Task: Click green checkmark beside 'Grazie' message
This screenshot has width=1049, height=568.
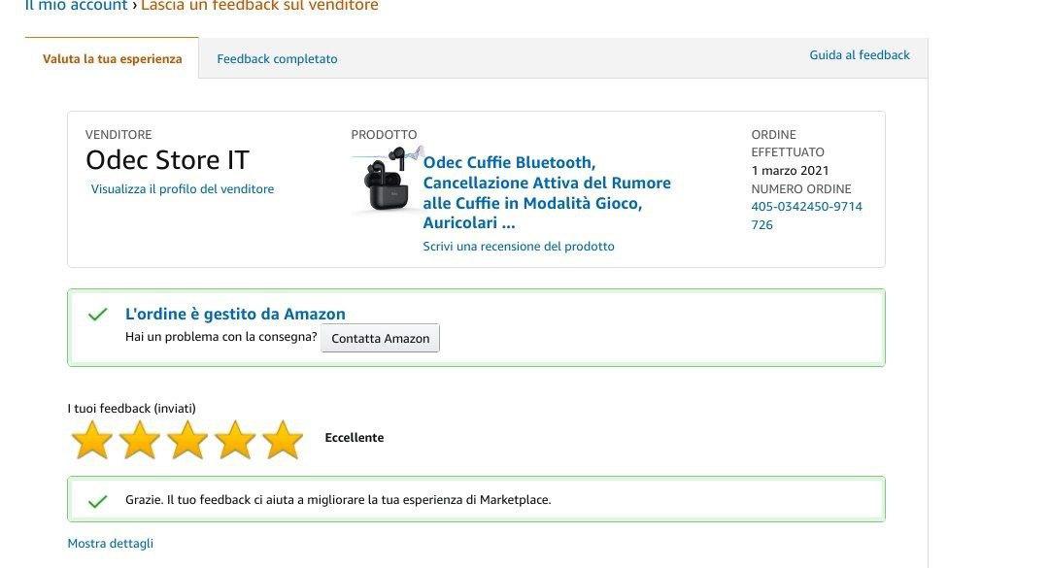Action: point(97,501)
